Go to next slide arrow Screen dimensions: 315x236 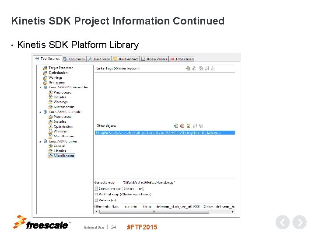point(299,222)
